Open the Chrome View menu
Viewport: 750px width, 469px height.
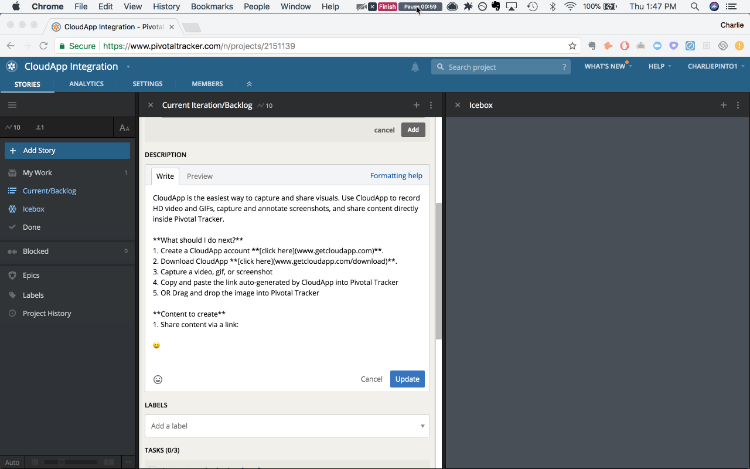tap(133, 6)
